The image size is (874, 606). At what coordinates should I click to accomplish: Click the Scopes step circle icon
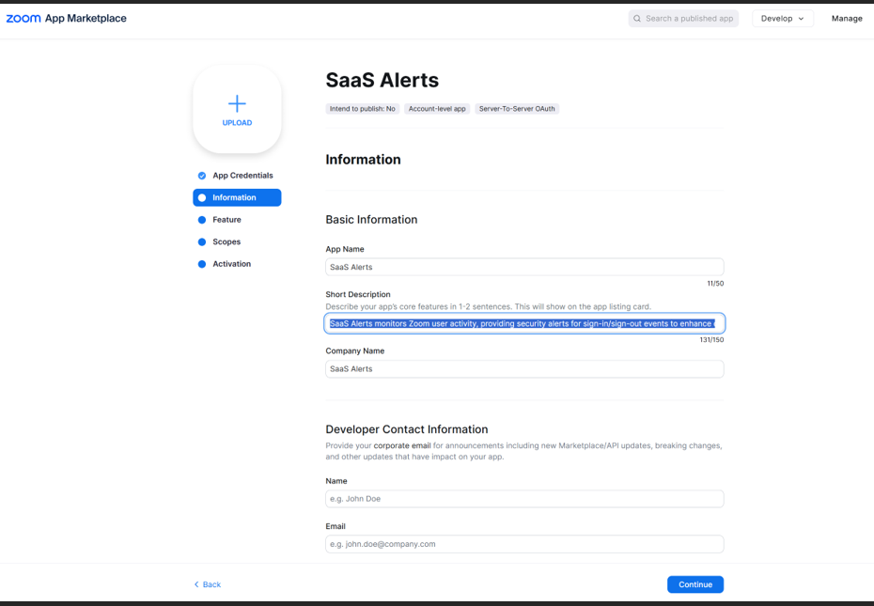[202, 242]
